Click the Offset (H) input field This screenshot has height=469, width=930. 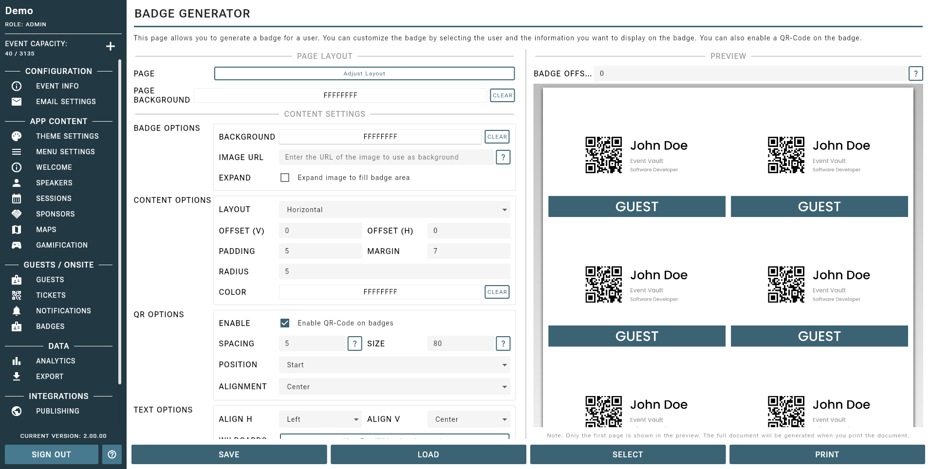pos(469,231)
